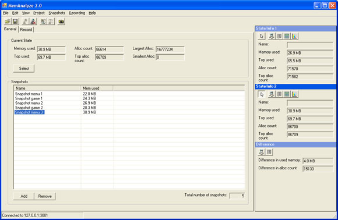Image resolution: width=338 pixels, height=220 pixels.
Task: Open the Recording menu
Action: pos(77,13)
